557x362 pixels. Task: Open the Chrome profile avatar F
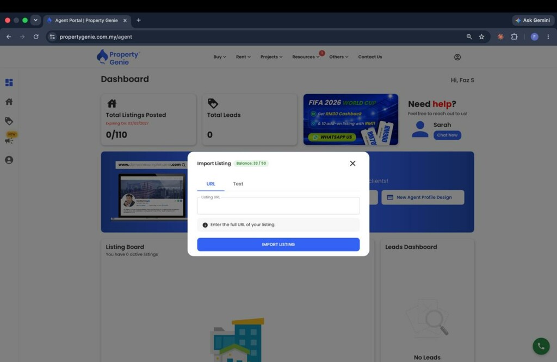click(534, 36)
